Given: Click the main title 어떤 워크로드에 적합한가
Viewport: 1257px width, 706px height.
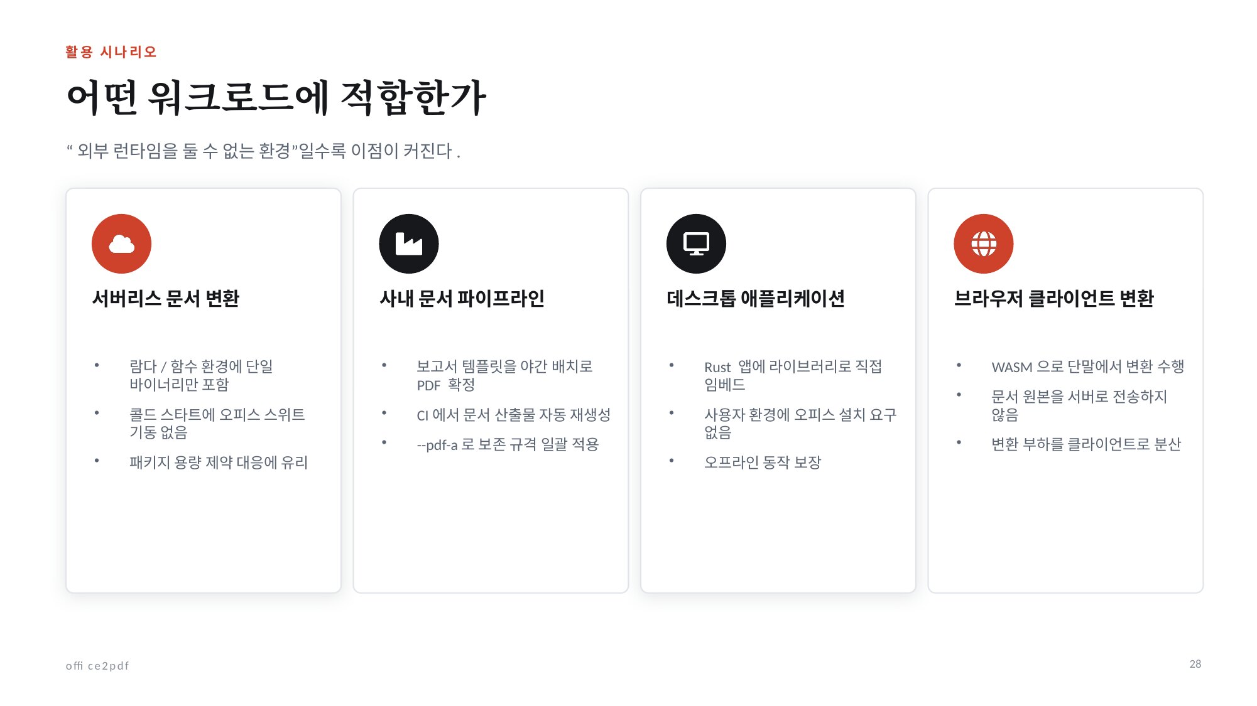Looking at the screenshot, I should point(276,97).
